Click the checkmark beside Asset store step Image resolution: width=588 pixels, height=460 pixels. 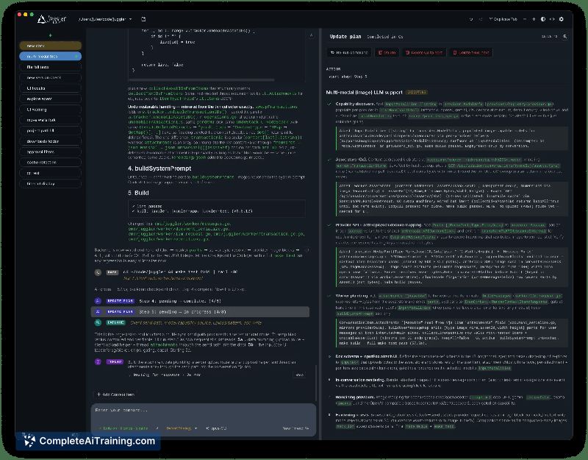pos(329,160)
